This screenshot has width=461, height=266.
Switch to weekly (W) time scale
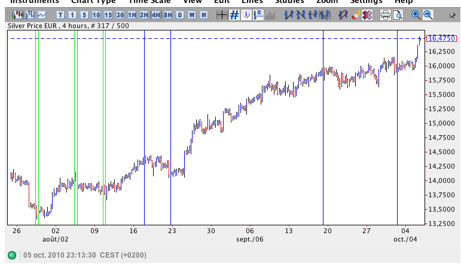click(192, 15)
